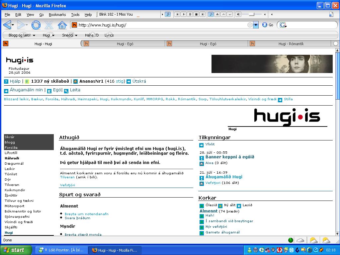Screen dimensions: 340x255
Task: Open the Back button history dropdown arrow
Action: click(13, 25)
